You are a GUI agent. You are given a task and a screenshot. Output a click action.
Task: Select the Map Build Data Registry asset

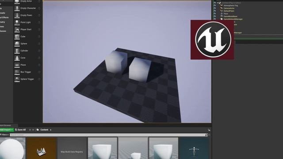tap(72, 148)
